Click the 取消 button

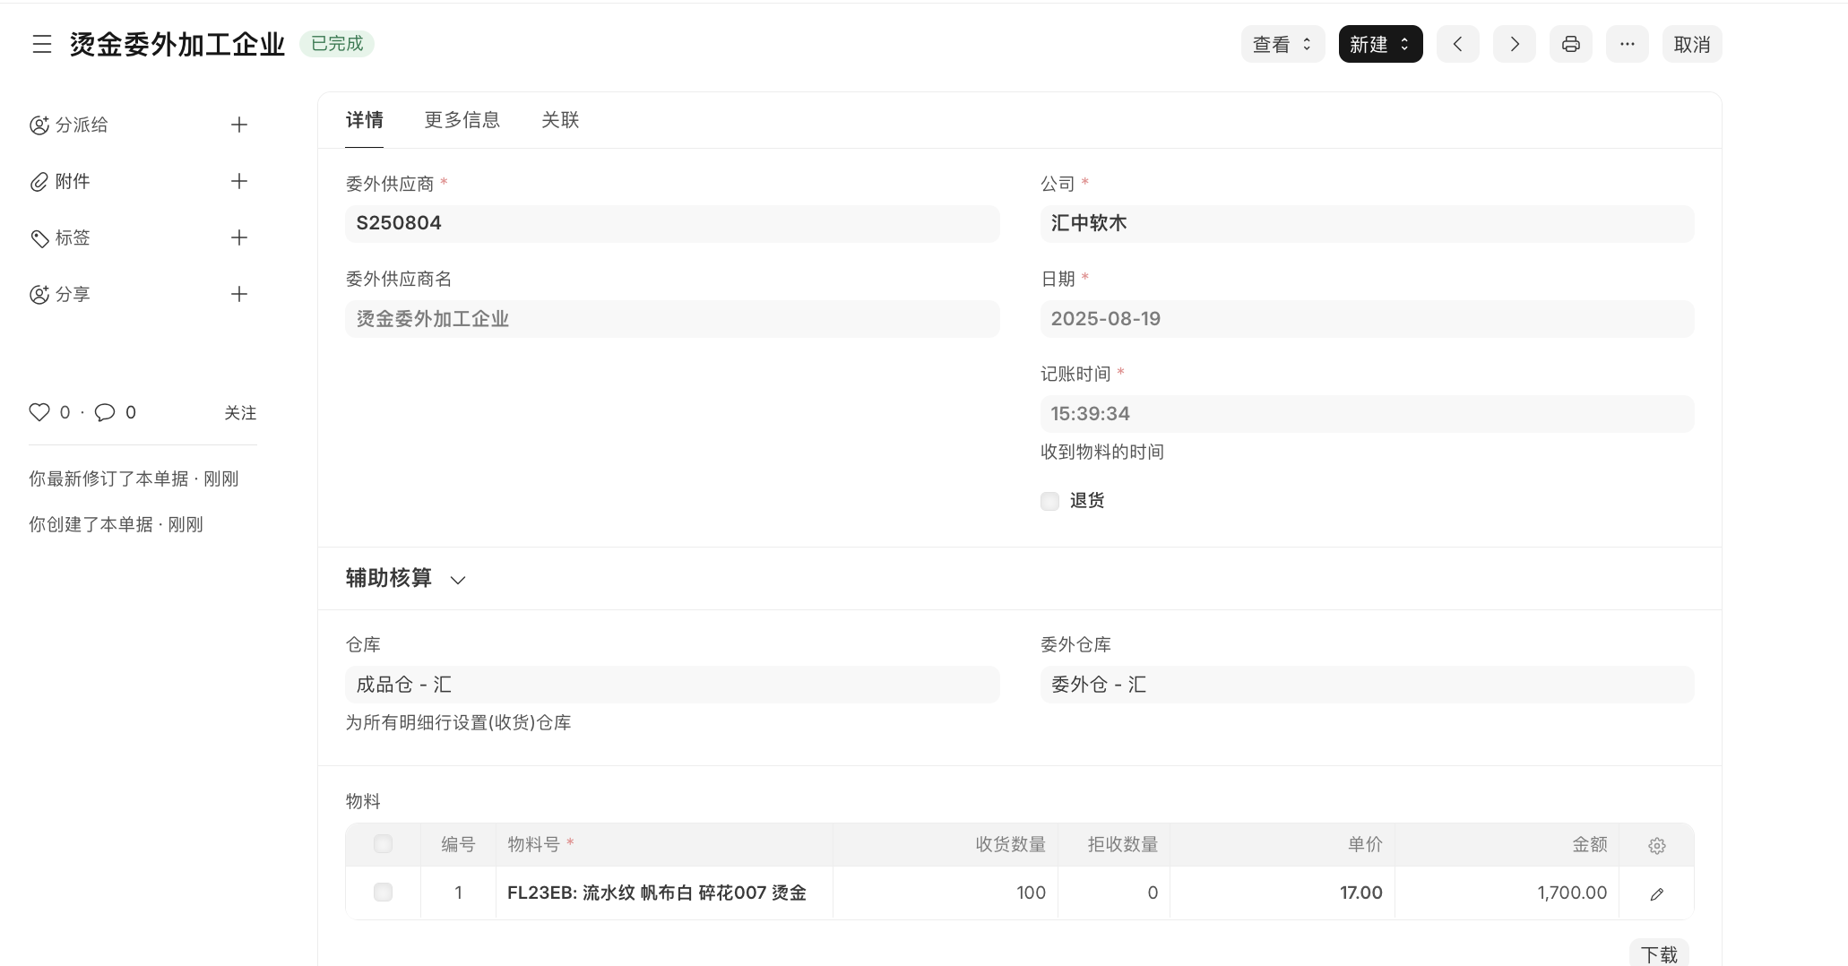click(1691, 44)
